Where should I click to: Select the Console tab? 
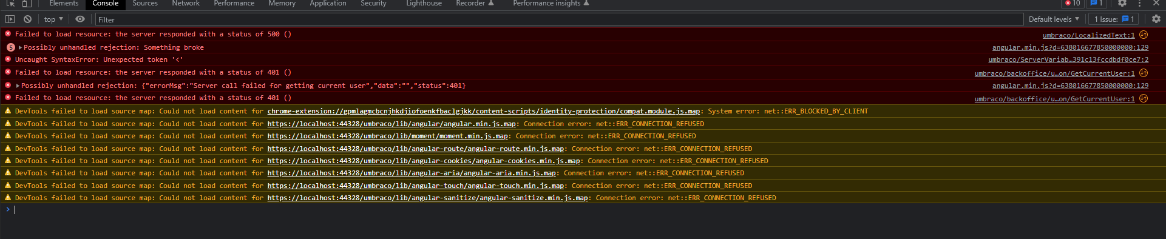pyautogui.click(x=106, y=4)
